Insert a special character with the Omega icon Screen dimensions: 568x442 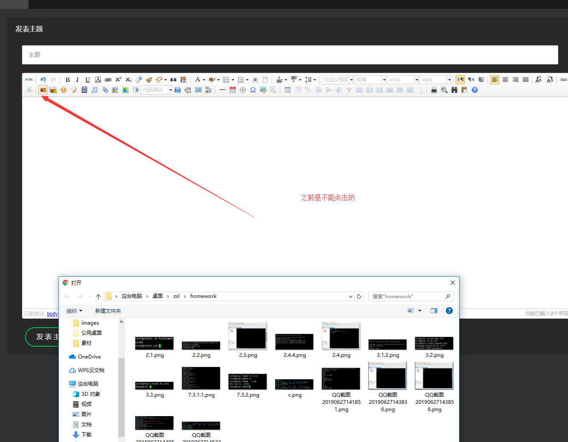[x=253, y=90]
